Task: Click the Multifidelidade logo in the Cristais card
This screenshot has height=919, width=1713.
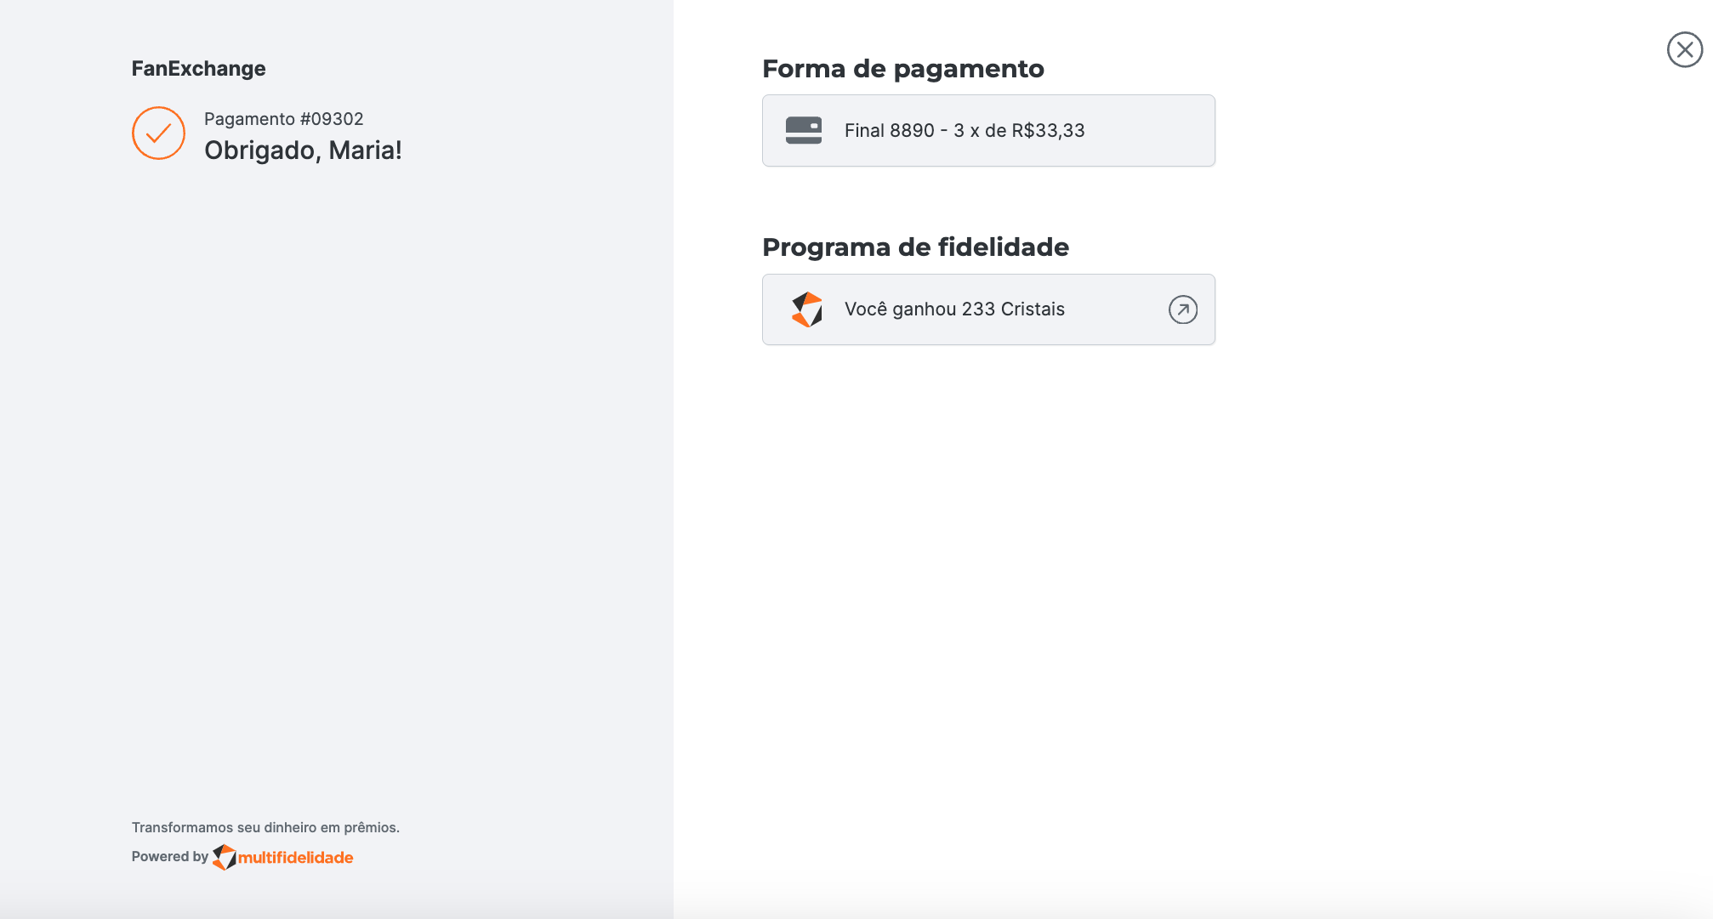Action: point(806,309)
